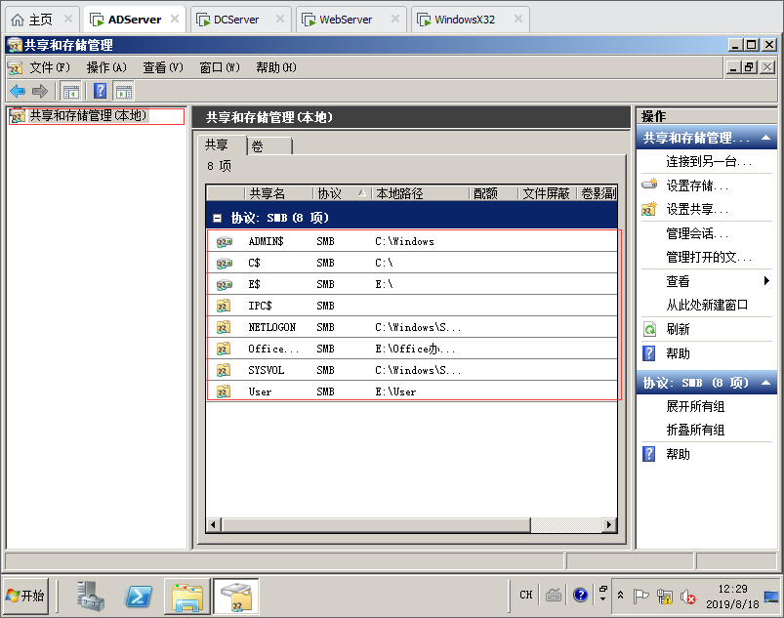The height and width of the screenshot is (618, 784).
Task: Click the 配额 column header
Action: click(493, 193)
